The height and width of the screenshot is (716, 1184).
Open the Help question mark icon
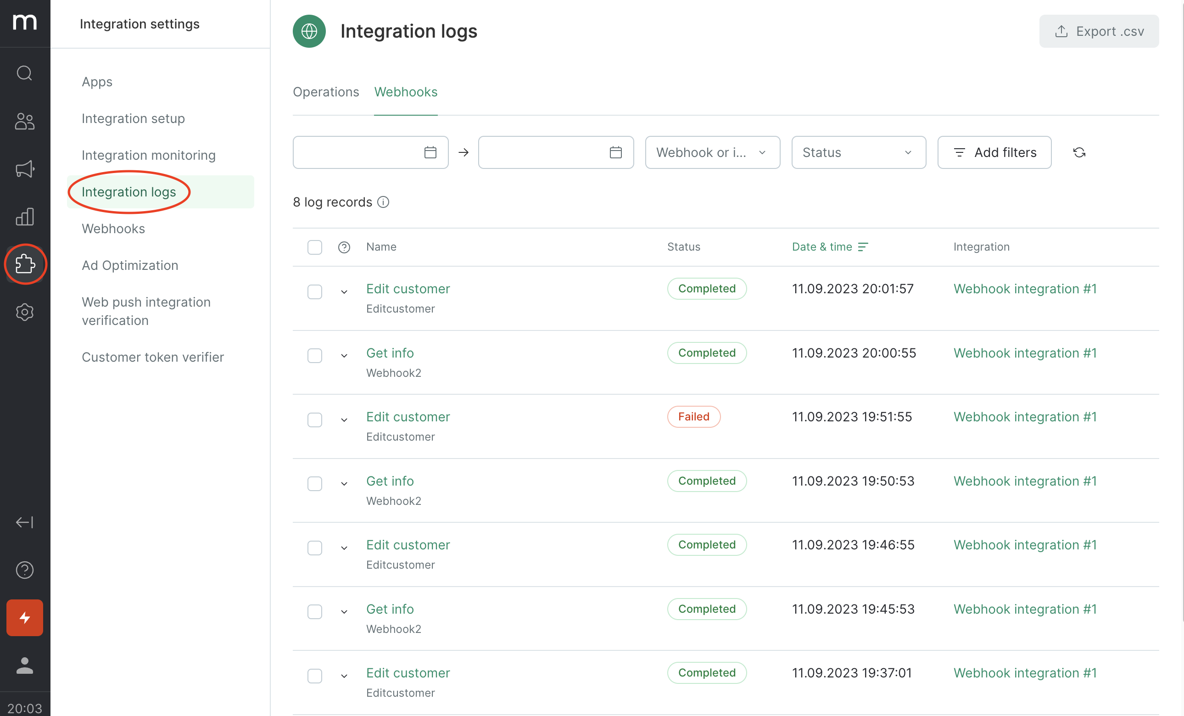click(24, 570)
